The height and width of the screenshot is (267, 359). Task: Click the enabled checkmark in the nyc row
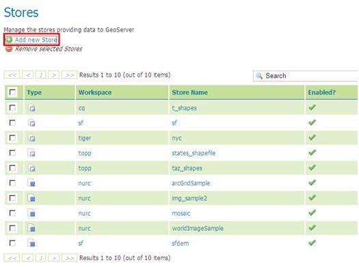point(312,138)
